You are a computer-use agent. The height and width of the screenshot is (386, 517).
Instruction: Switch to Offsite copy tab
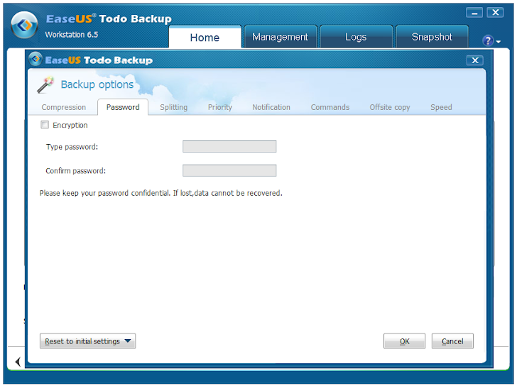390,107
